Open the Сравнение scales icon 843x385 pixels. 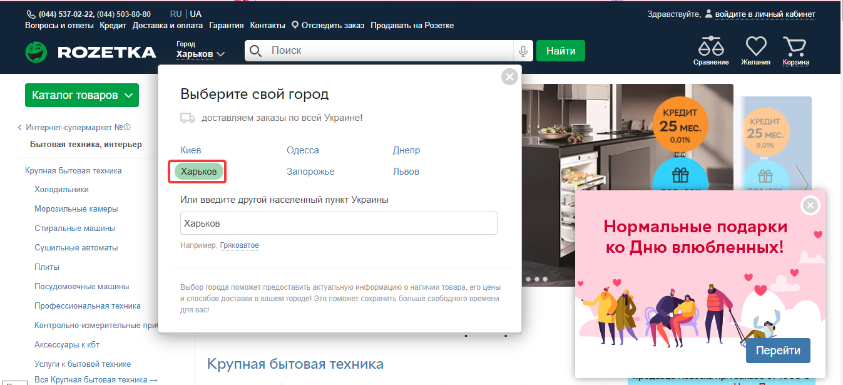coord(711,46)
